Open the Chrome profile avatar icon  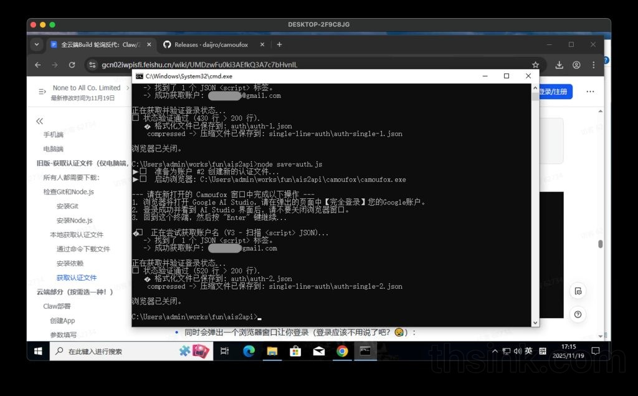[576, 65]
